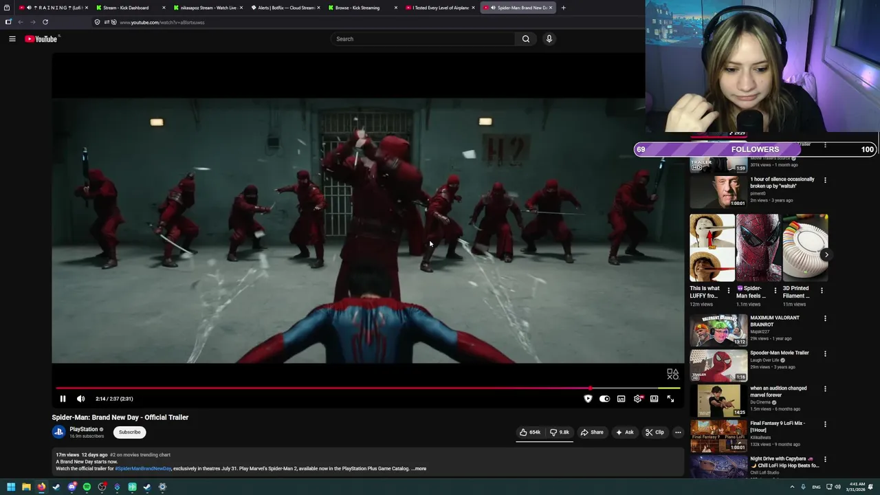Dislike the video showing 9.8k
This screenshot has width=880, height=495.
[560, 432]
